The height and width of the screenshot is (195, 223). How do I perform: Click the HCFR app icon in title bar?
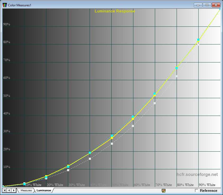pyautogui.click(x=5, y=5)
